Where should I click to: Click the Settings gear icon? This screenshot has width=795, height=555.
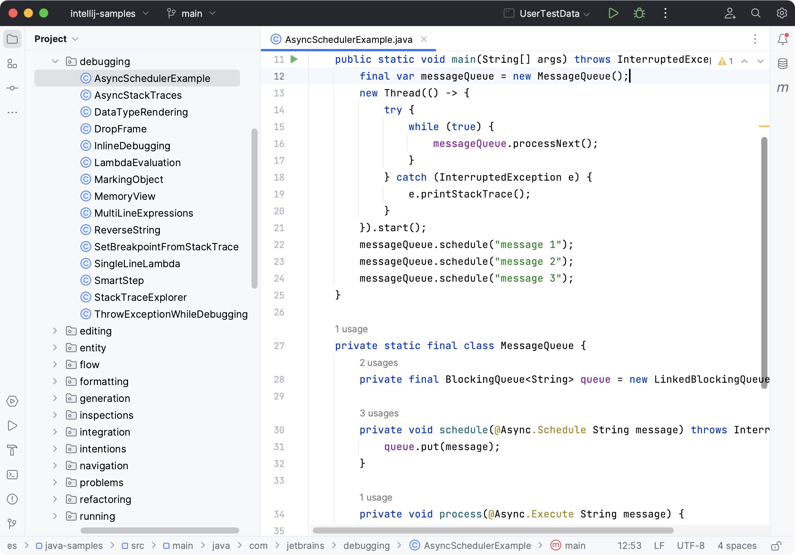(x=782, y=13)
